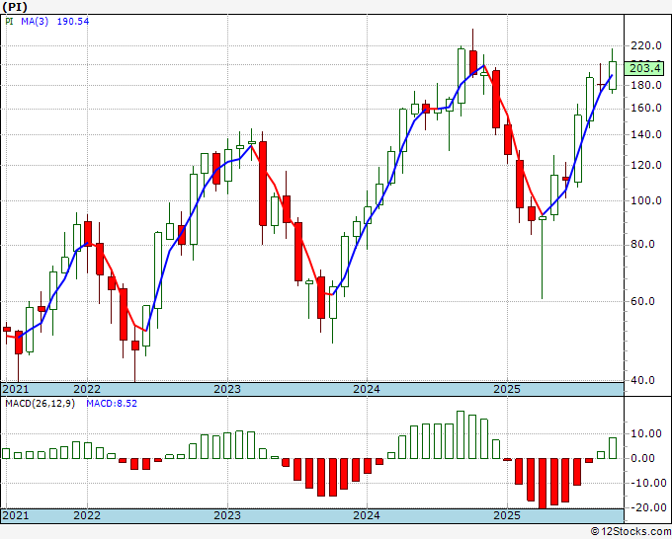The height and width of the screenshot is (539, 672).
Task: Click the MA(3) indicator label
Action: click(x=35, y=21)
